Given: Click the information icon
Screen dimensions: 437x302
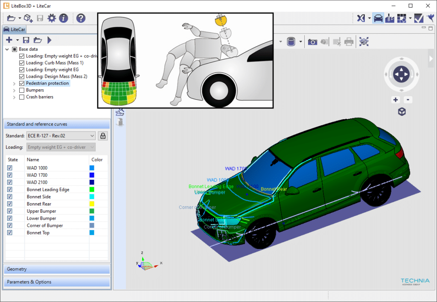Looking at the screenshot, I should click(x=64, y=18).
